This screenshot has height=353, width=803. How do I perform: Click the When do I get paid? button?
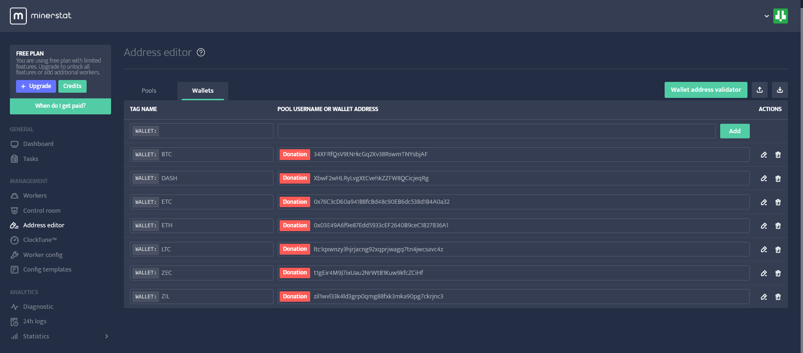point(60,106)
